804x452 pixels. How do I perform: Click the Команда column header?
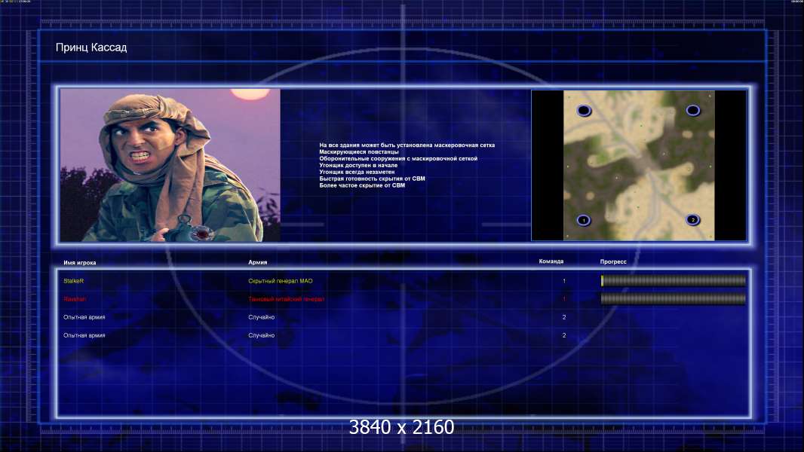tap(551, 261)
